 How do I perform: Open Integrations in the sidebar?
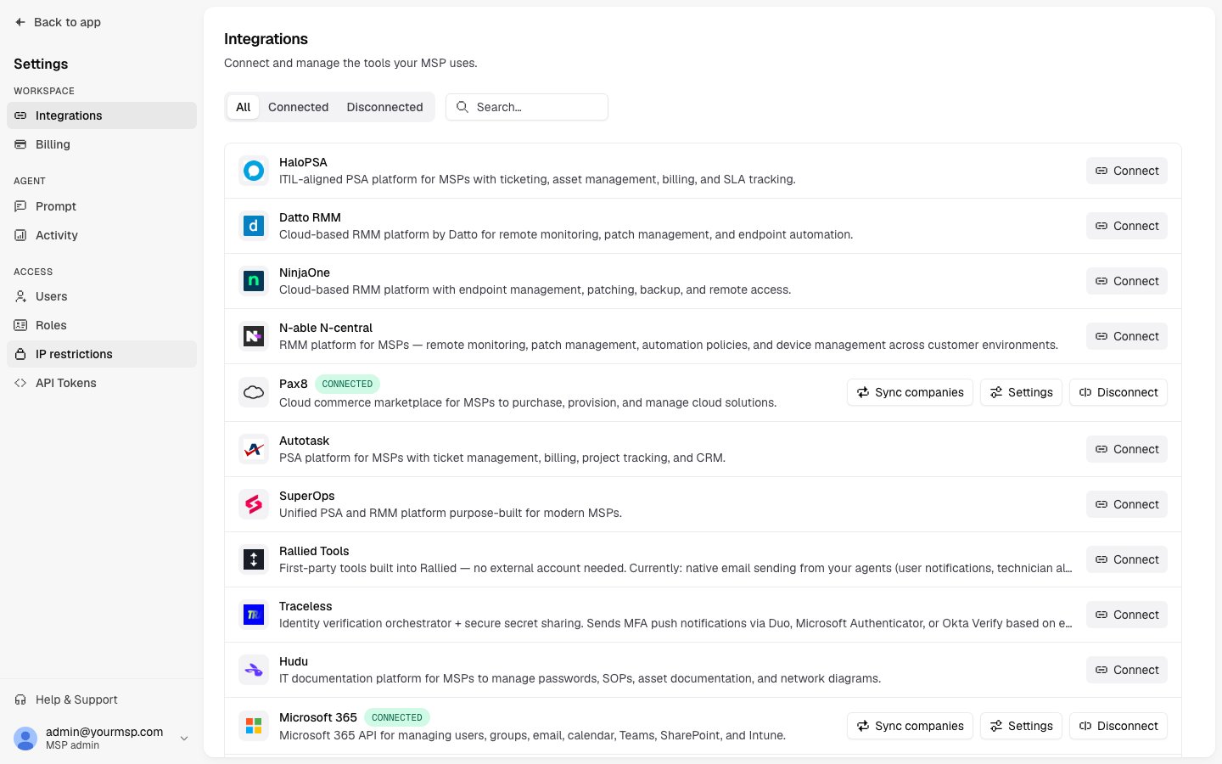tap(102, 115)
